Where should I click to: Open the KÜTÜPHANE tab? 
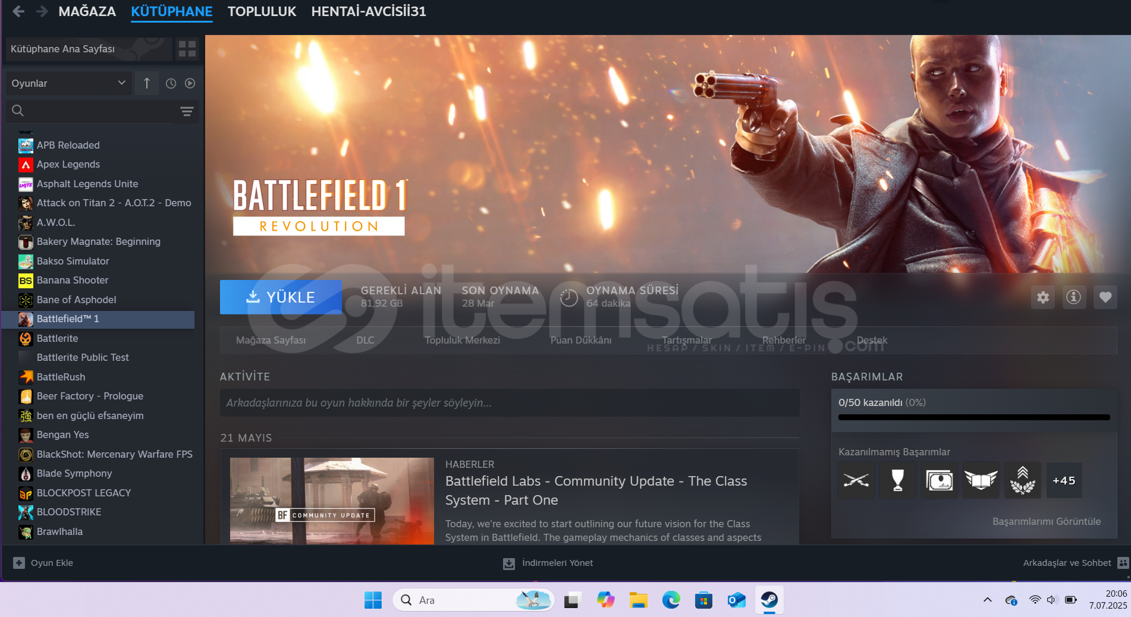pyautogui.click(x=172, y=11)
